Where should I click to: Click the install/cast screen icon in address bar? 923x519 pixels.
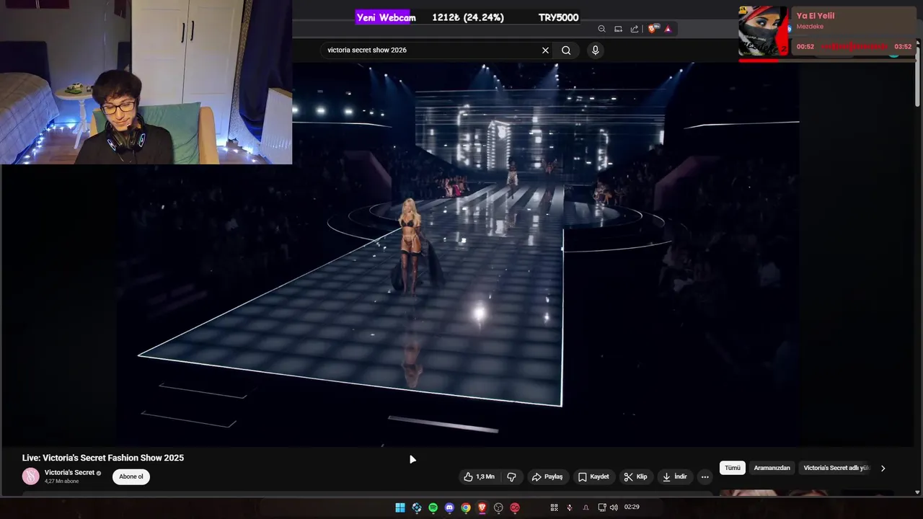click(618, 29)
